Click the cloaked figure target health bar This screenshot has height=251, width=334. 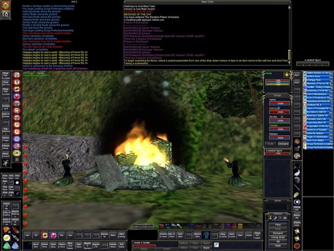coord(278,153)
